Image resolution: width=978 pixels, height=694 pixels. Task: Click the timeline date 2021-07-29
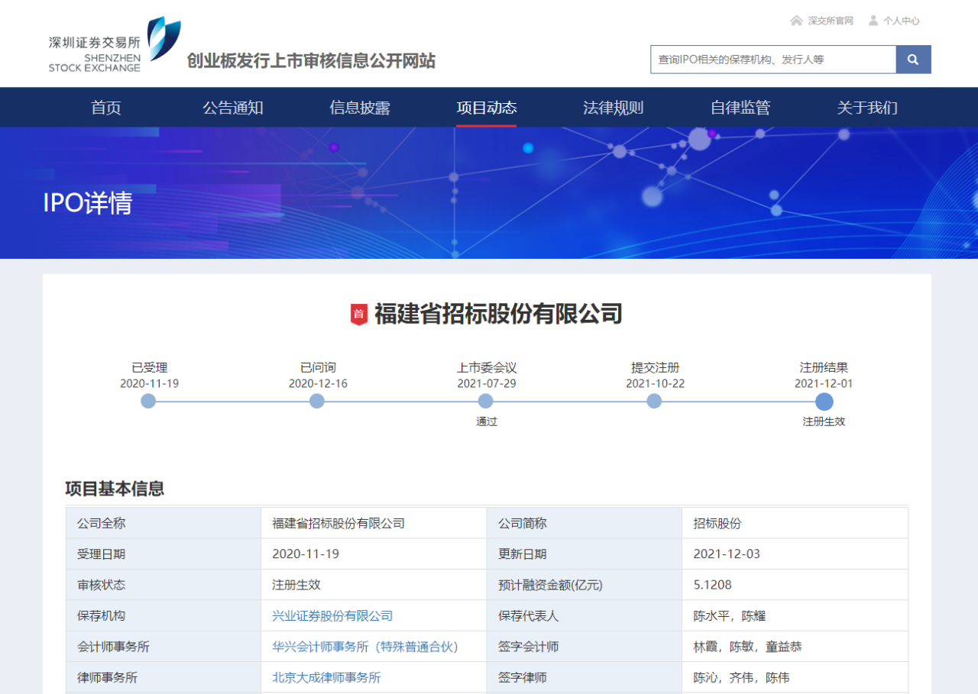[x=487, y=383]
